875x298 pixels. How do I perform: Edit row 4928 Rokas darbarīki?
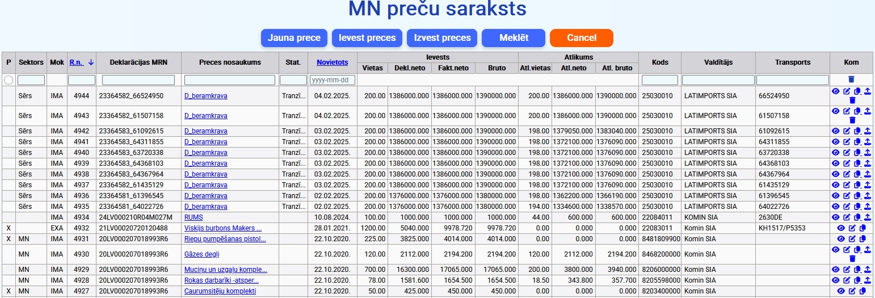click(847, 280)
